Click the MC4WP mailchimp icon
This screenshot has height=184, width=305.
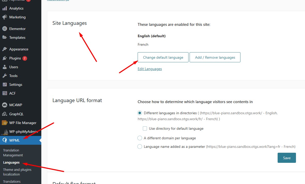pyautogui.click(x=5, y=105)
